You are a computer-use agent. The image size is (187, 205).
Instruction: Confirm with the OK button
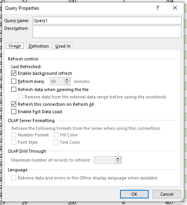point(134,194)
